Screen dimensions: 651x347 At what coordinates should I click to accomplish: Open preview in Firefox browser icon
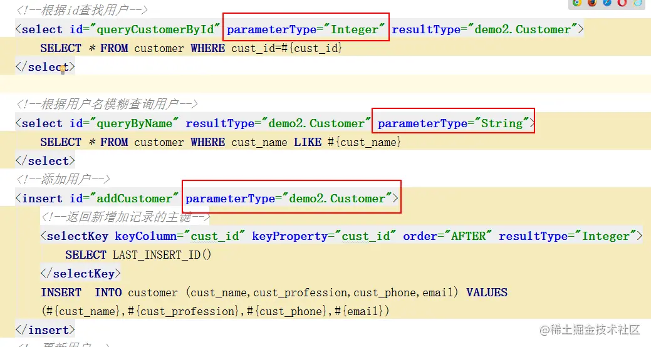tap(592, 3)
